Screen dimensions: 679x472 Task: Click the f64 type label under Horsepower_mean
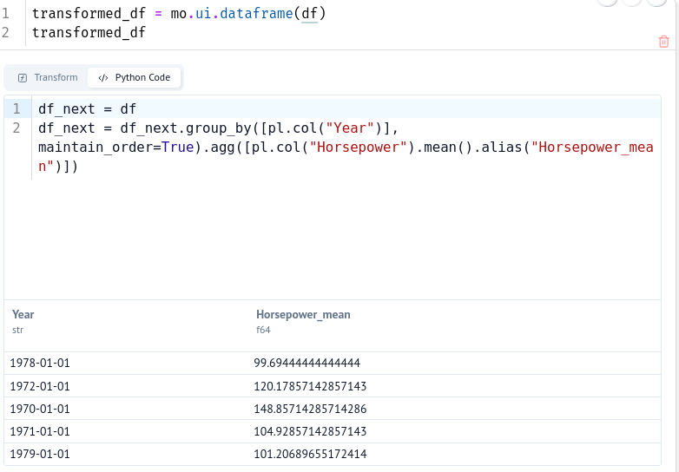pos(262,330)
